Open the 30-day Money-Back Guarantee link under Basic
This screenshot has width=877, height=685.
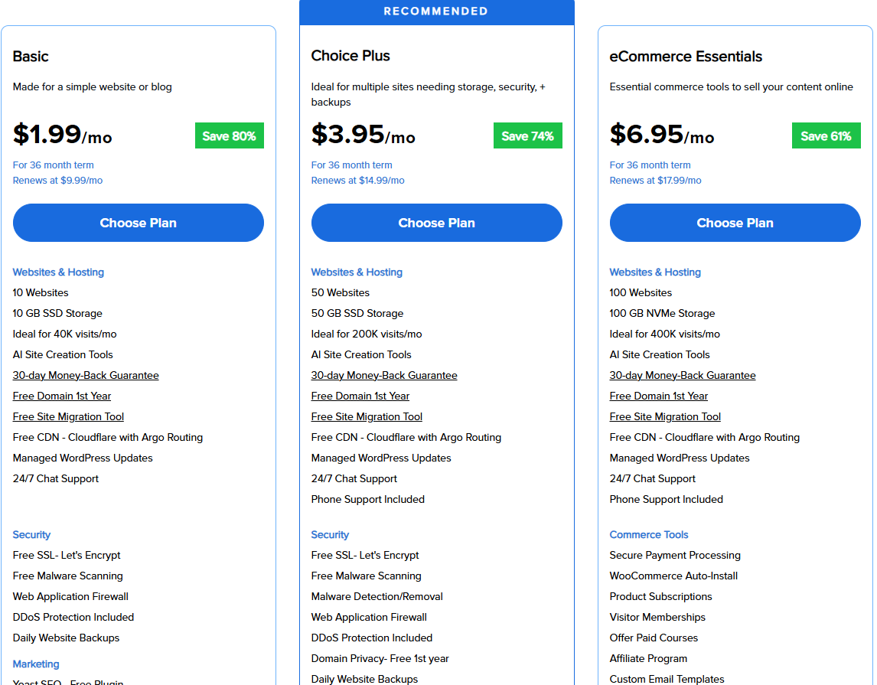pyautogui.click(x=85, y=375)
